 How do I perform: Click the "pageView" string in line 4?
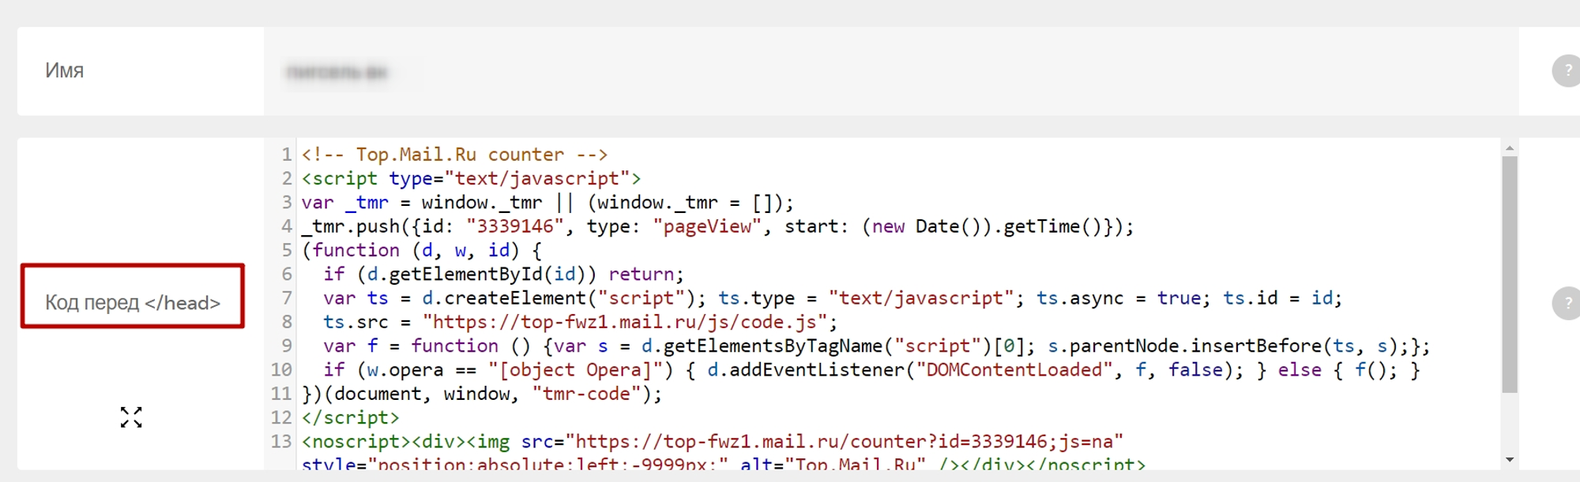(707, 227)
